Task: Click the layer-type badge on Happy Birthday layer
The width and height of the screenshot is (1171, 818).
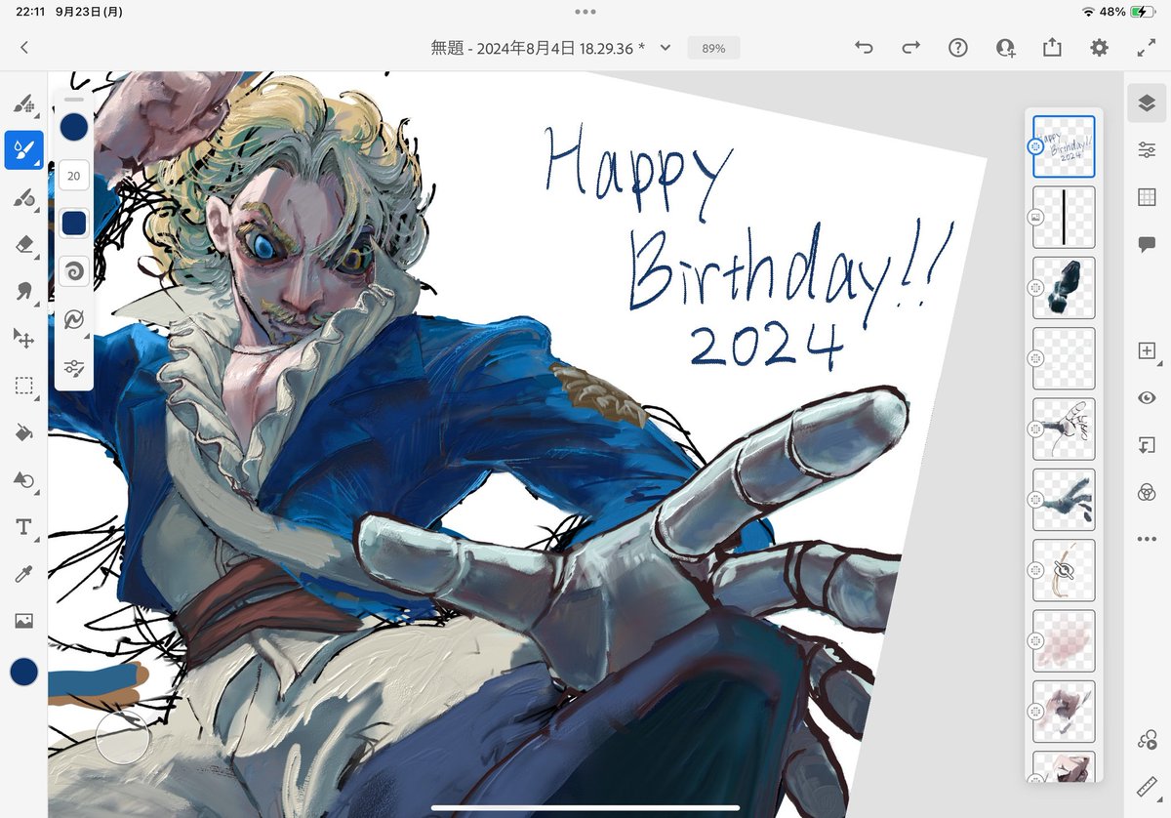Action: pyautogui.click(x=1035, y=147)
